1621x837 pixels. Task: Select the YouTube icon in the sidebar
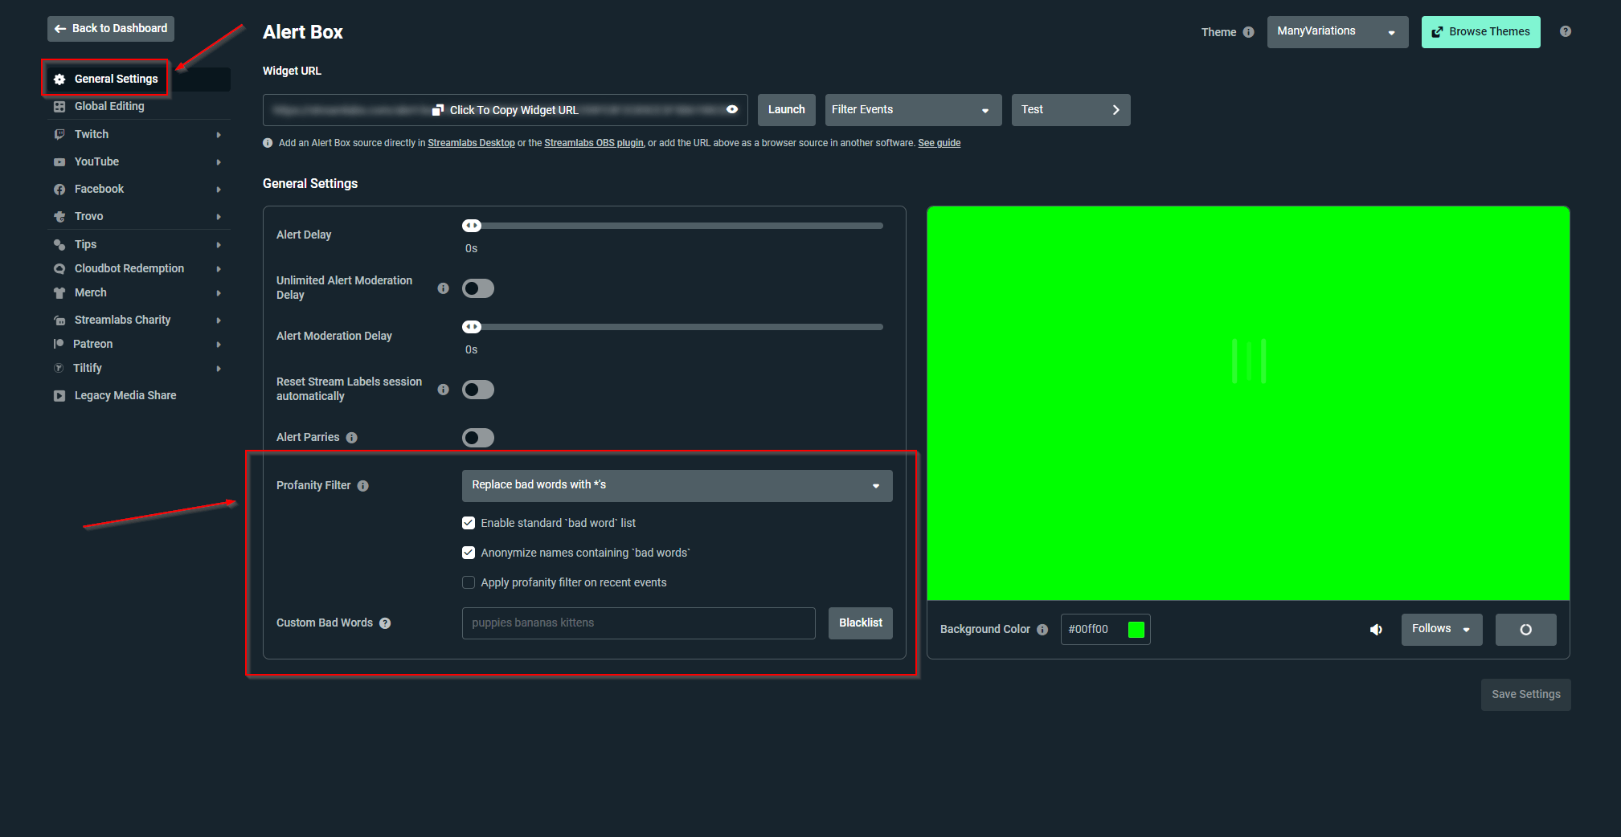tap(59, 161)
